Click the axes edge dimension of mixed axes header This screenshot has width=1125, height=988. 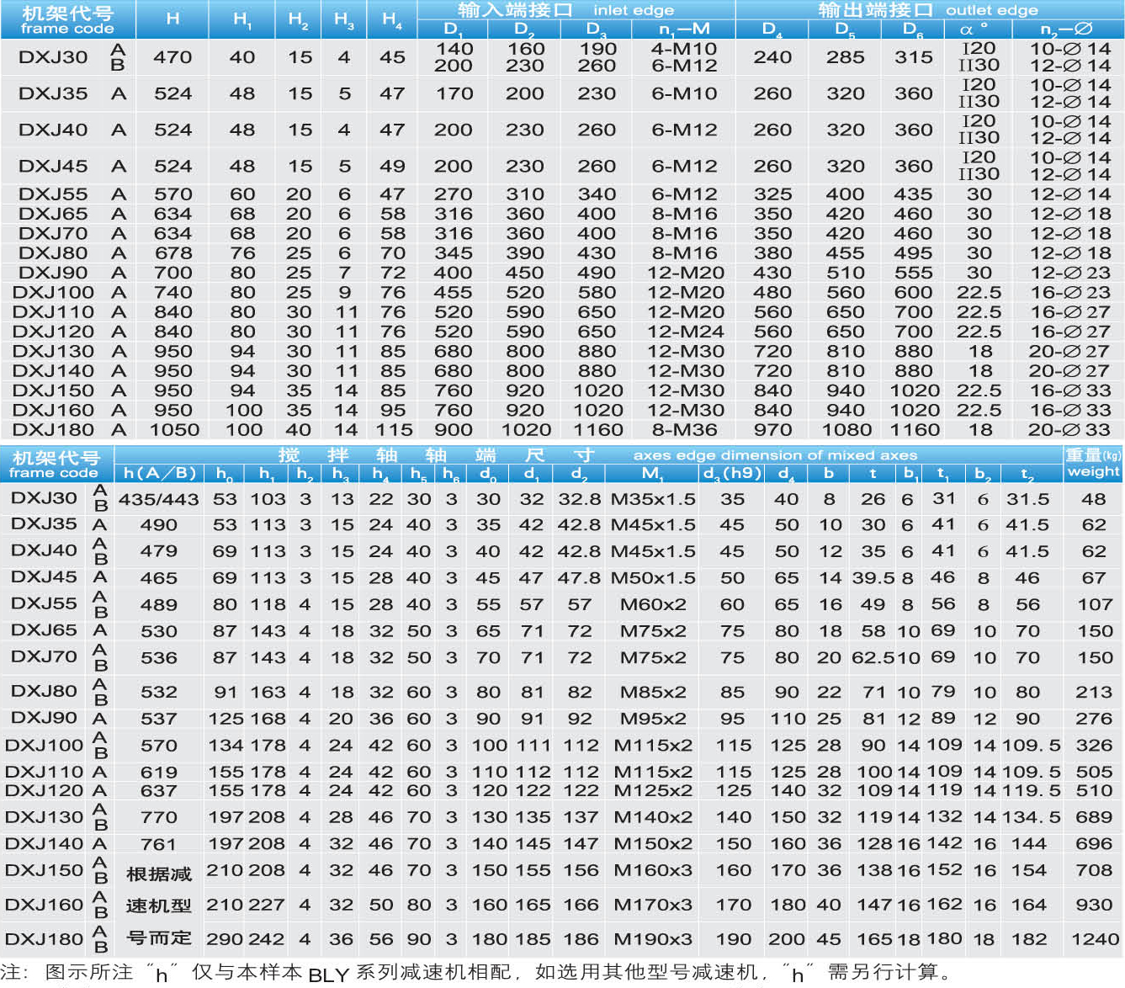tap(774, 455)
